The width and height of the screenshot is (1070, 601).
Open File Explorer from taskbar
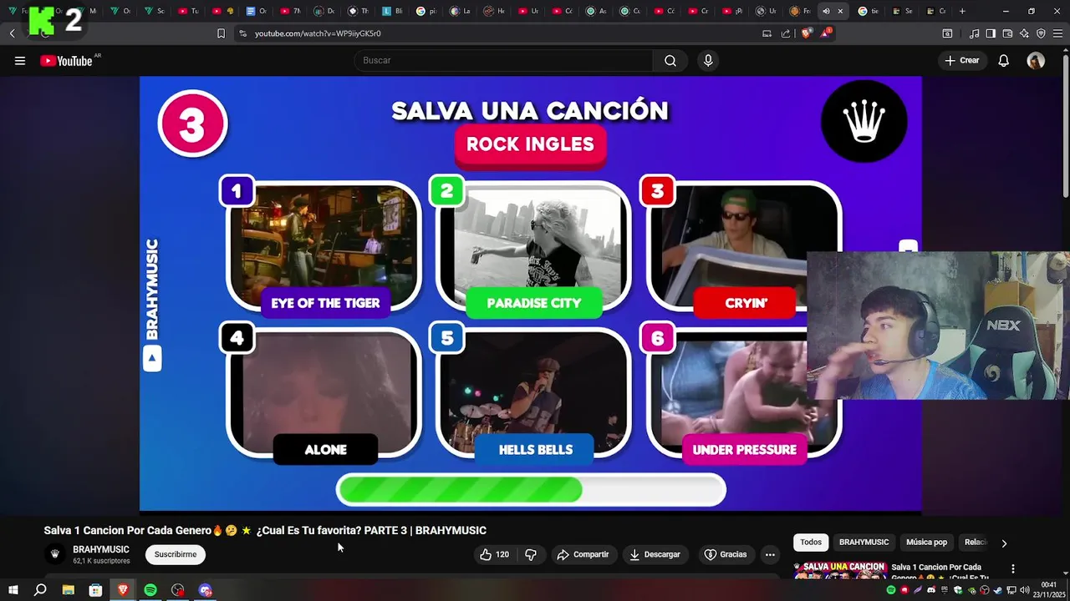pyautogui.click(x=68, y=590)
